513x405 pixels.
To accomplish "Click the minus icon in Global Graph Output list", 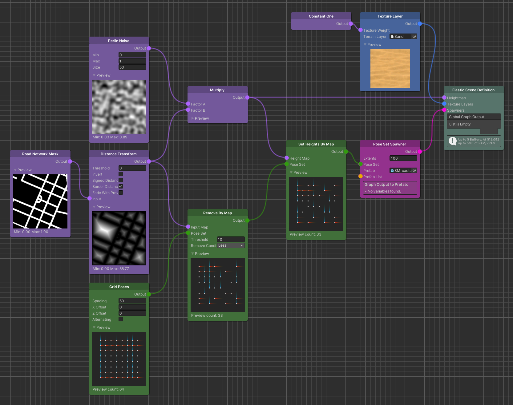I will pyautogui.click(x=493, y=131).
